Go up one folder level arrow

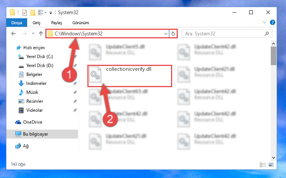point(41,34)
